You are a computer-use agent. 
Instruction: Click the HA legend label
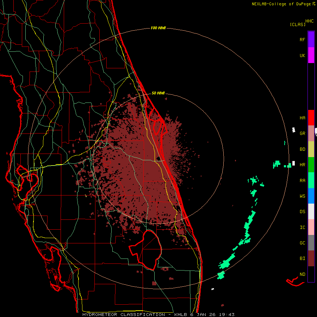pyautogui.click(x=302, y=118)
